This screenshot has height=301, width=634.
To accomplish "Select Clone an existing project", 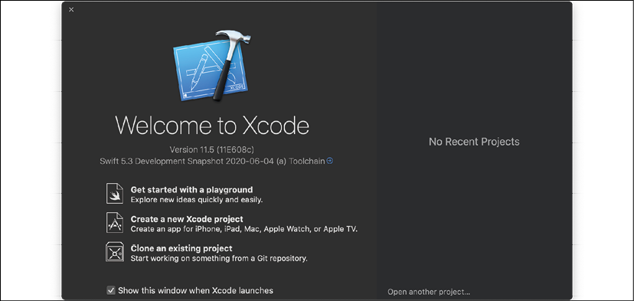I will (181, 248).
